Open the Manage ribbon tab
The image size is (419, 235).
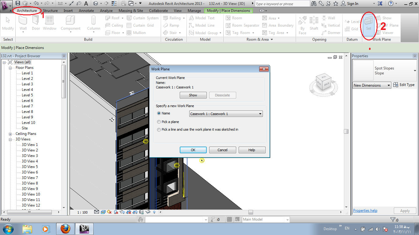pos(194,11)
